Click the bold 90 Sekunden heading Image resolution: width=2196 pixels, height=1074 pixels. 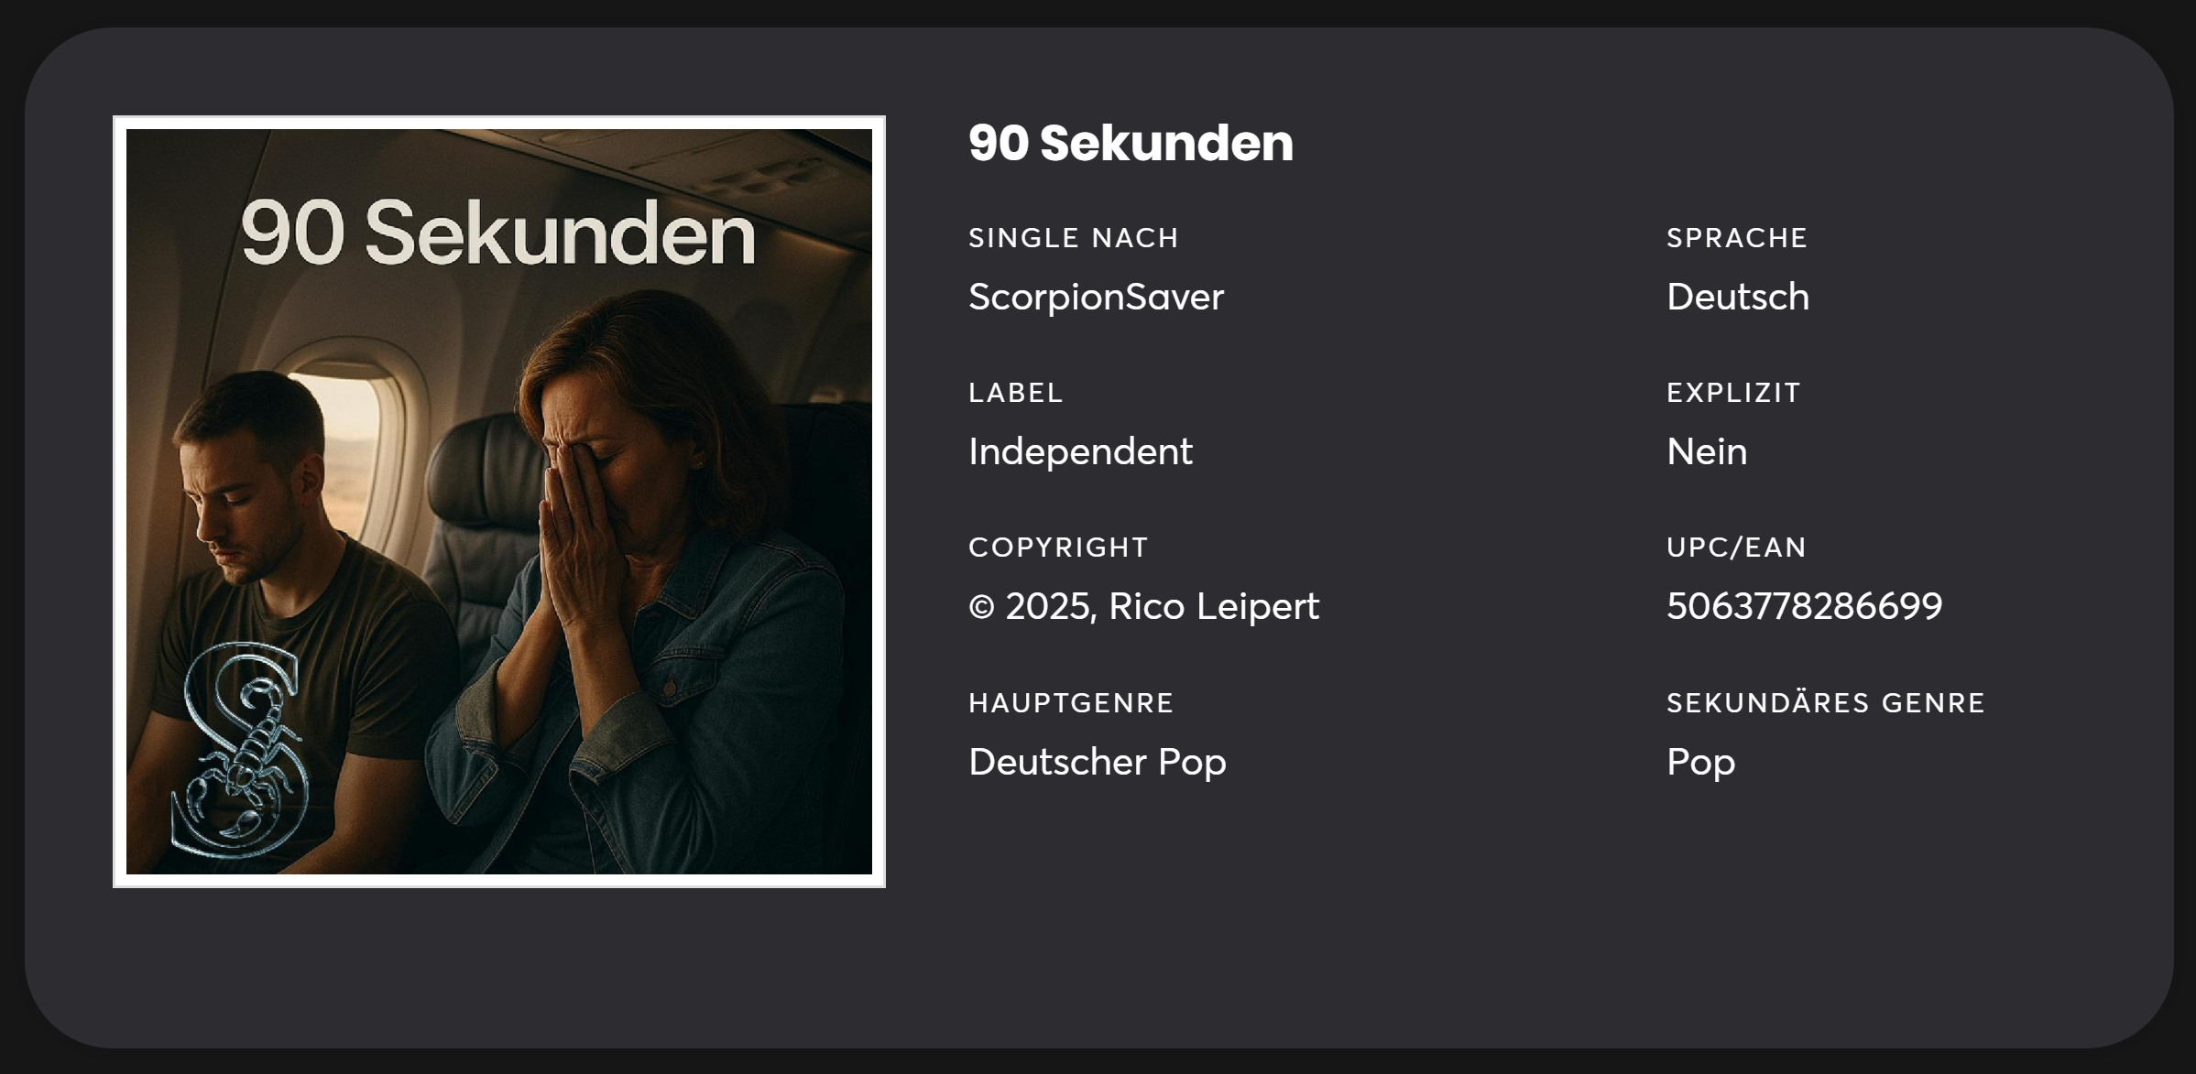pyautogui.click(x=1131, y=144)
